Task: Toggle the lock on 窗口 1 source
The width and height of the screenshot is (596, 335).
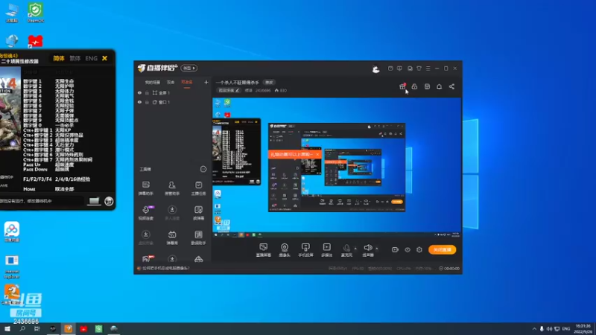Action: coord(147,102)
